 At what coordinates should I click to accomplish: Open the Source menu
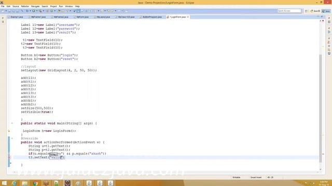point(16,6)
